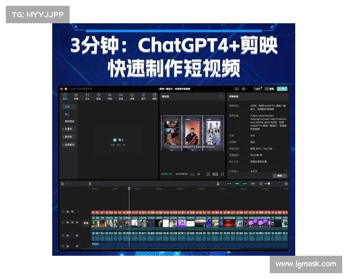Screen dimensions: 348x279
Task: Click the first audio track's type icon
Action: 63,235
